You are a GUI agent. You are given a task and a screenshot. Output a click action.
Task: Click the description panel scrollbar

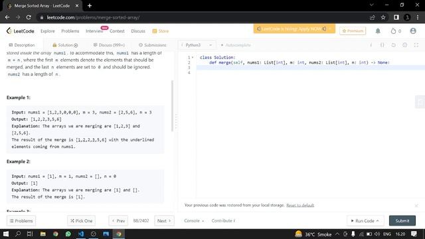coord(172,106)
